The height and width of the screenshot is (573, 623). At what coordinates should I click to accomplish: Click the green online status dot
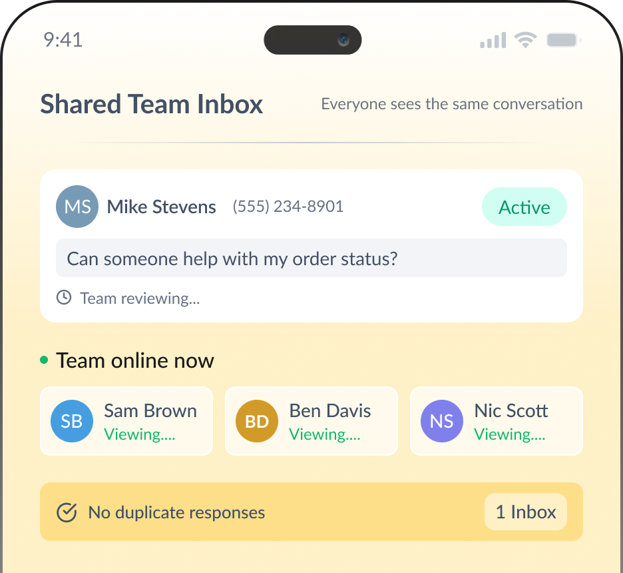pos(44,360)
